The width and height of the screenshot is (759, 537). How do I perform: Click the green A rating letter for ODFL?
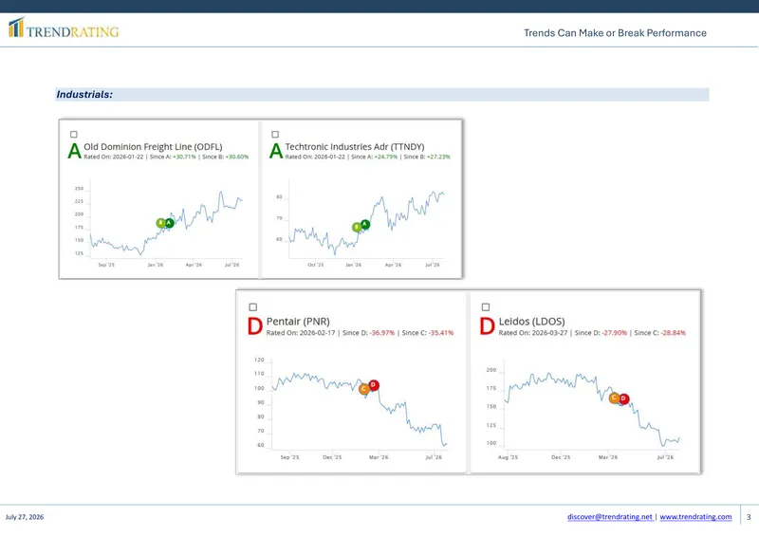(74, 151)
